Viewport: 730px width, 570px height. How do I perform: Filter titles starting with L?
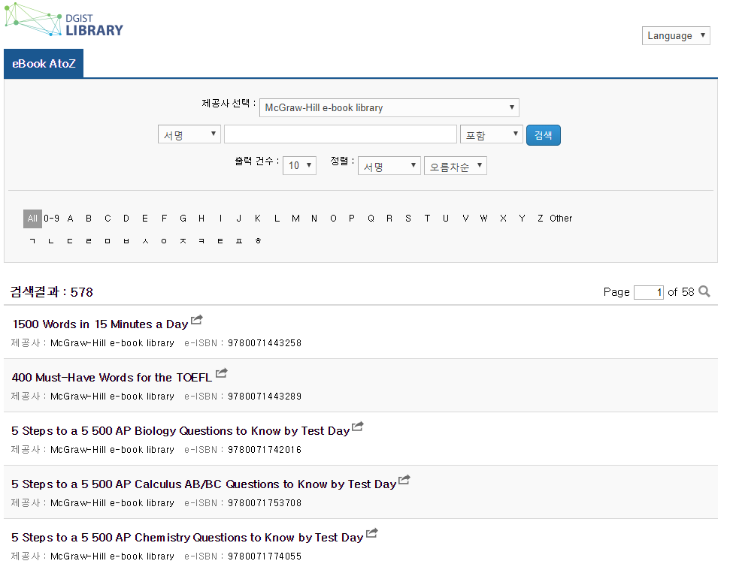(277, 219)
